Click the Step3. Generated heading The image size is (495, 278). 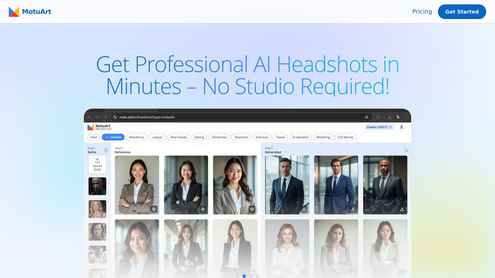pyautogui.click(x=273, y=150)
